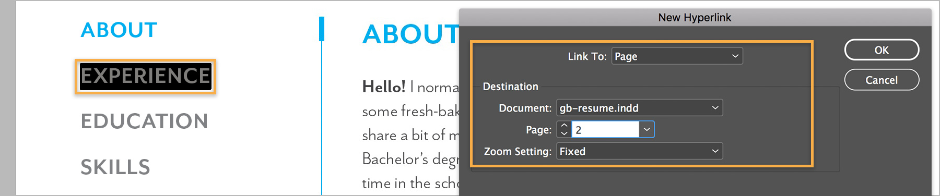The width and height of the screenshot is (940, 196).
Task: Open the Link To dropdown
Action: tap(677, 56)
